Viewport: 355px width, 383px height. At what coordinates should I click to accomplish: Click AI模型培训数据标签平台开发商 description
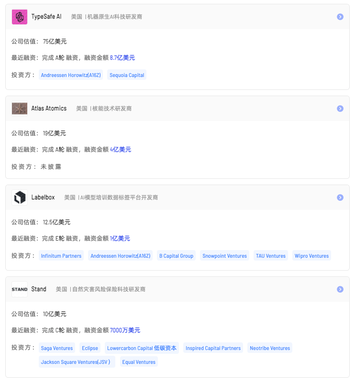point(119,197)
